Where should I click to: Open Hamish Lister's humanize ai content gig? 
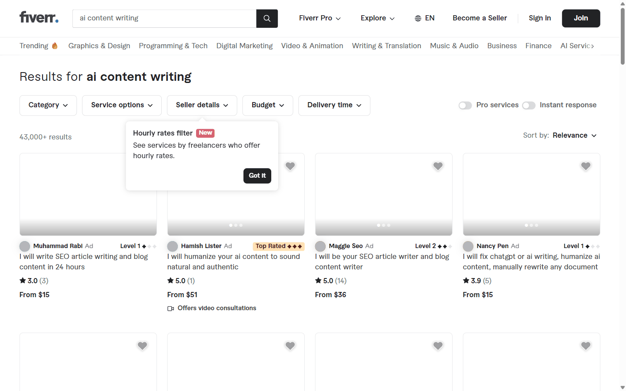[x=233, y=262]
